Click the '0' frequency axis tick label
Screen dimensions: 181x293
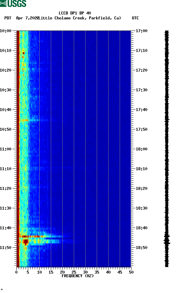16,272
